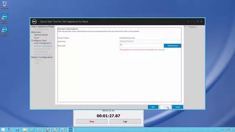
Task: Open File Explorer in taskbar
Action: (x=25, y=129)
